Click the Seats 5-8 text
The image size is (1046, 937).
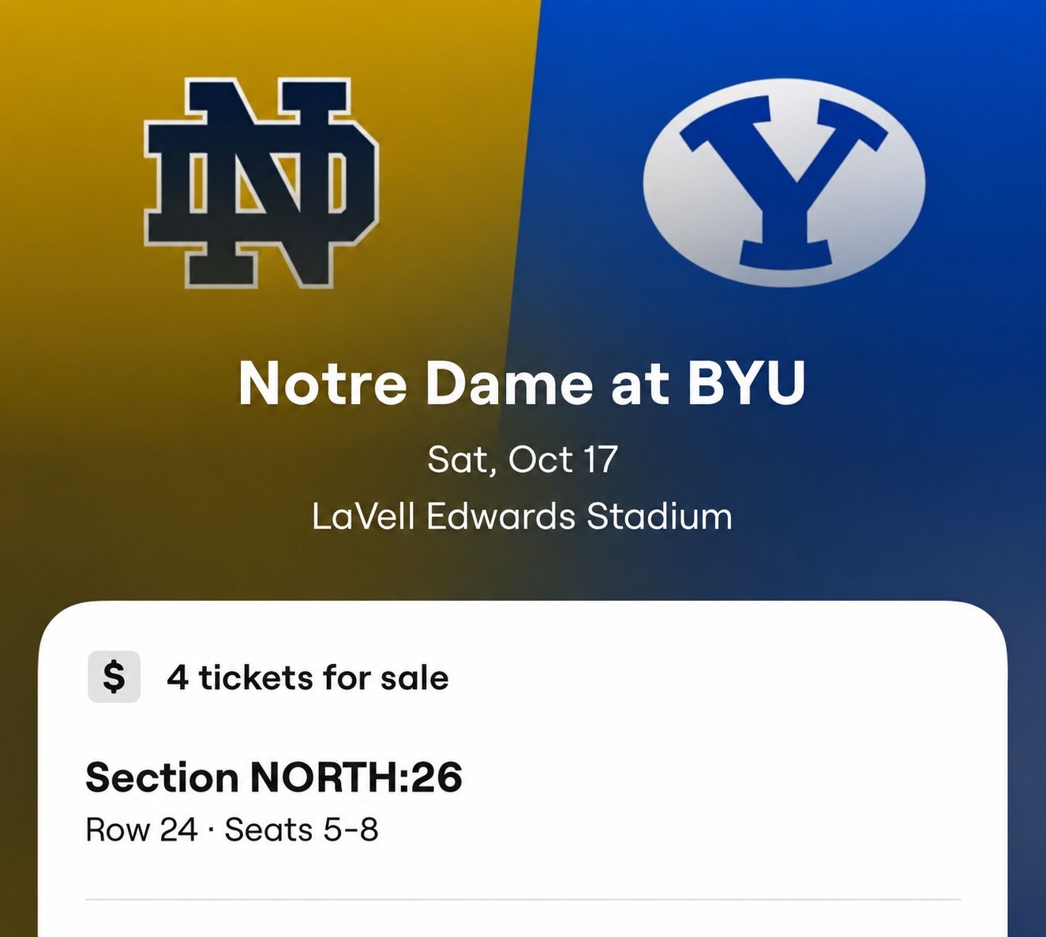point(302,830)
